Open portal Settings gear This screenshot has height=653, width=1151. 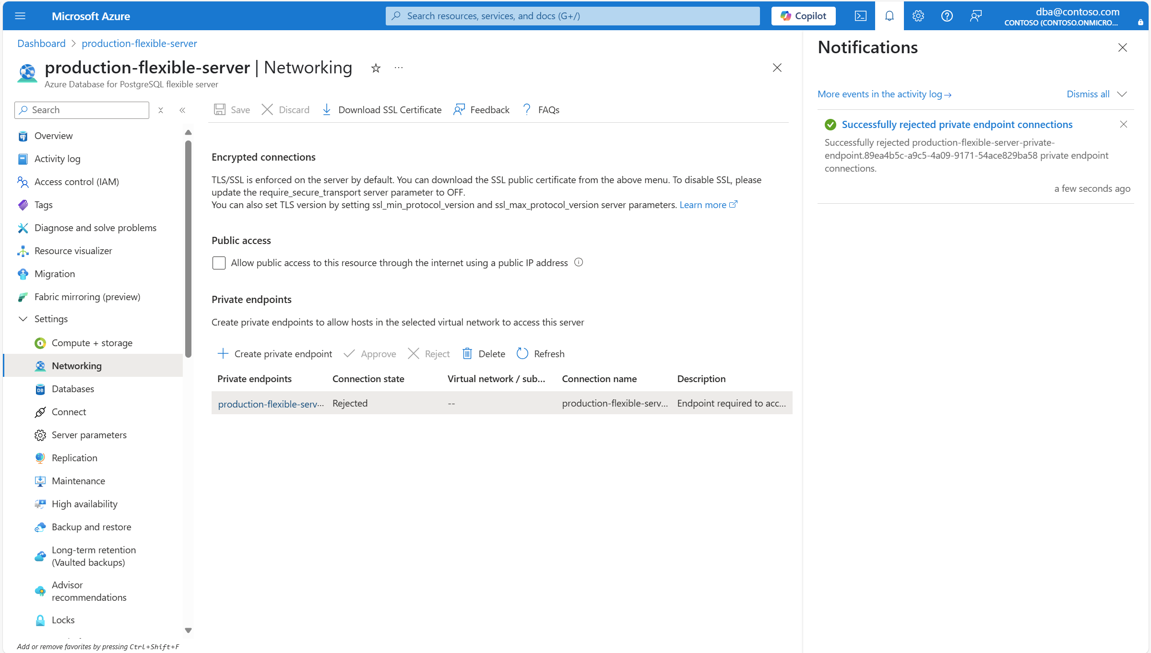pos(918,16)
